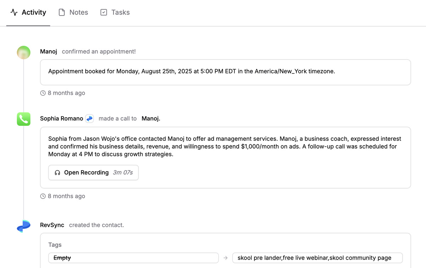Screen dimensions: 426x268
Task: Click the green phone icon by Sophia Romano's entry
Action: [x=23, y=119]
